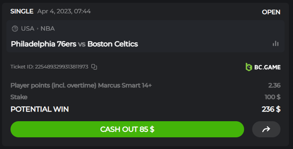Click the BC.GAME logo
The height and width of the screenshot is (149, 293).
(x=263, y=67)
